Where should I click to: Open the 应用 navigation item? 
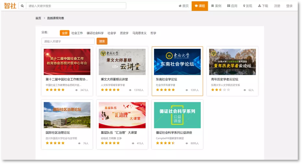point(232,6)
